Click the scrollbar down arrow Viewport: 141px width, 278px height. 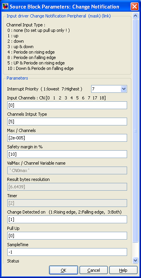coord(135,260)
